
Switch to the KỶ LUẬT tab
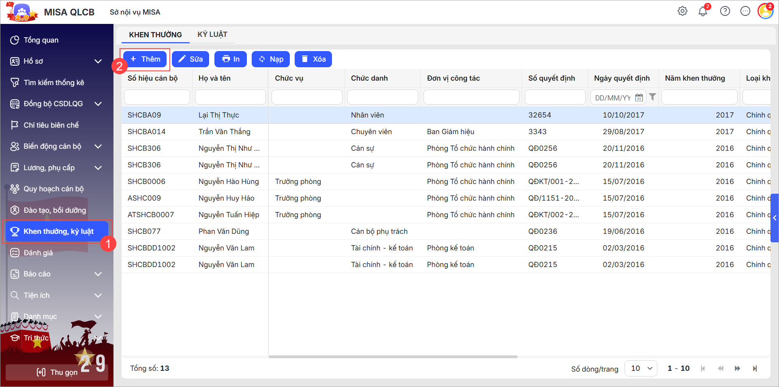point(212,34)
